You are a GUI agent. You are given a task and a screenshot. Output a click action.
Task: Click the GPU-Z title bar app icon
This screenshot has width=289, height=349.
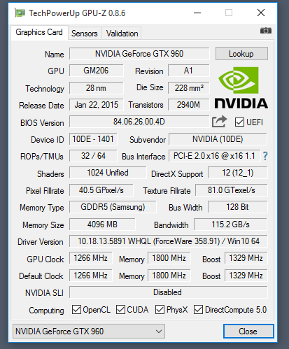pyautogui.click(x=20, y=13)
